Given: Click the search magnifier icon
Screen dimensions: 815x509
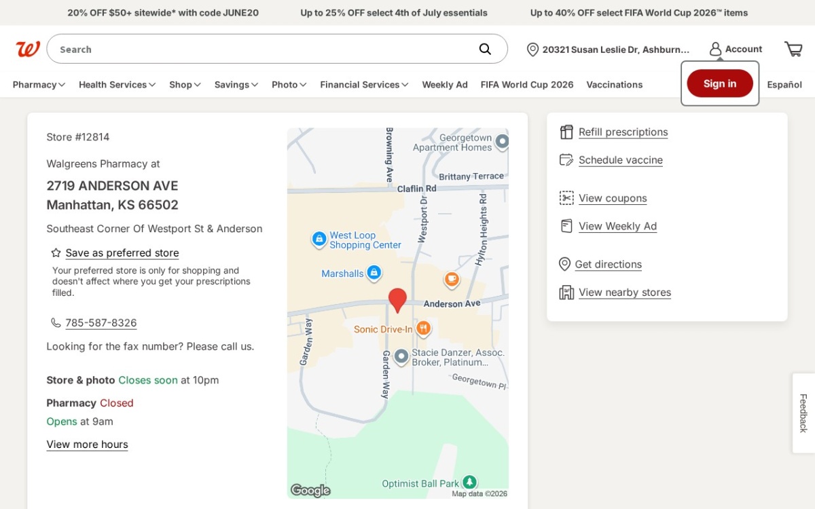Looking at the screenshot, I should point(485,49).
